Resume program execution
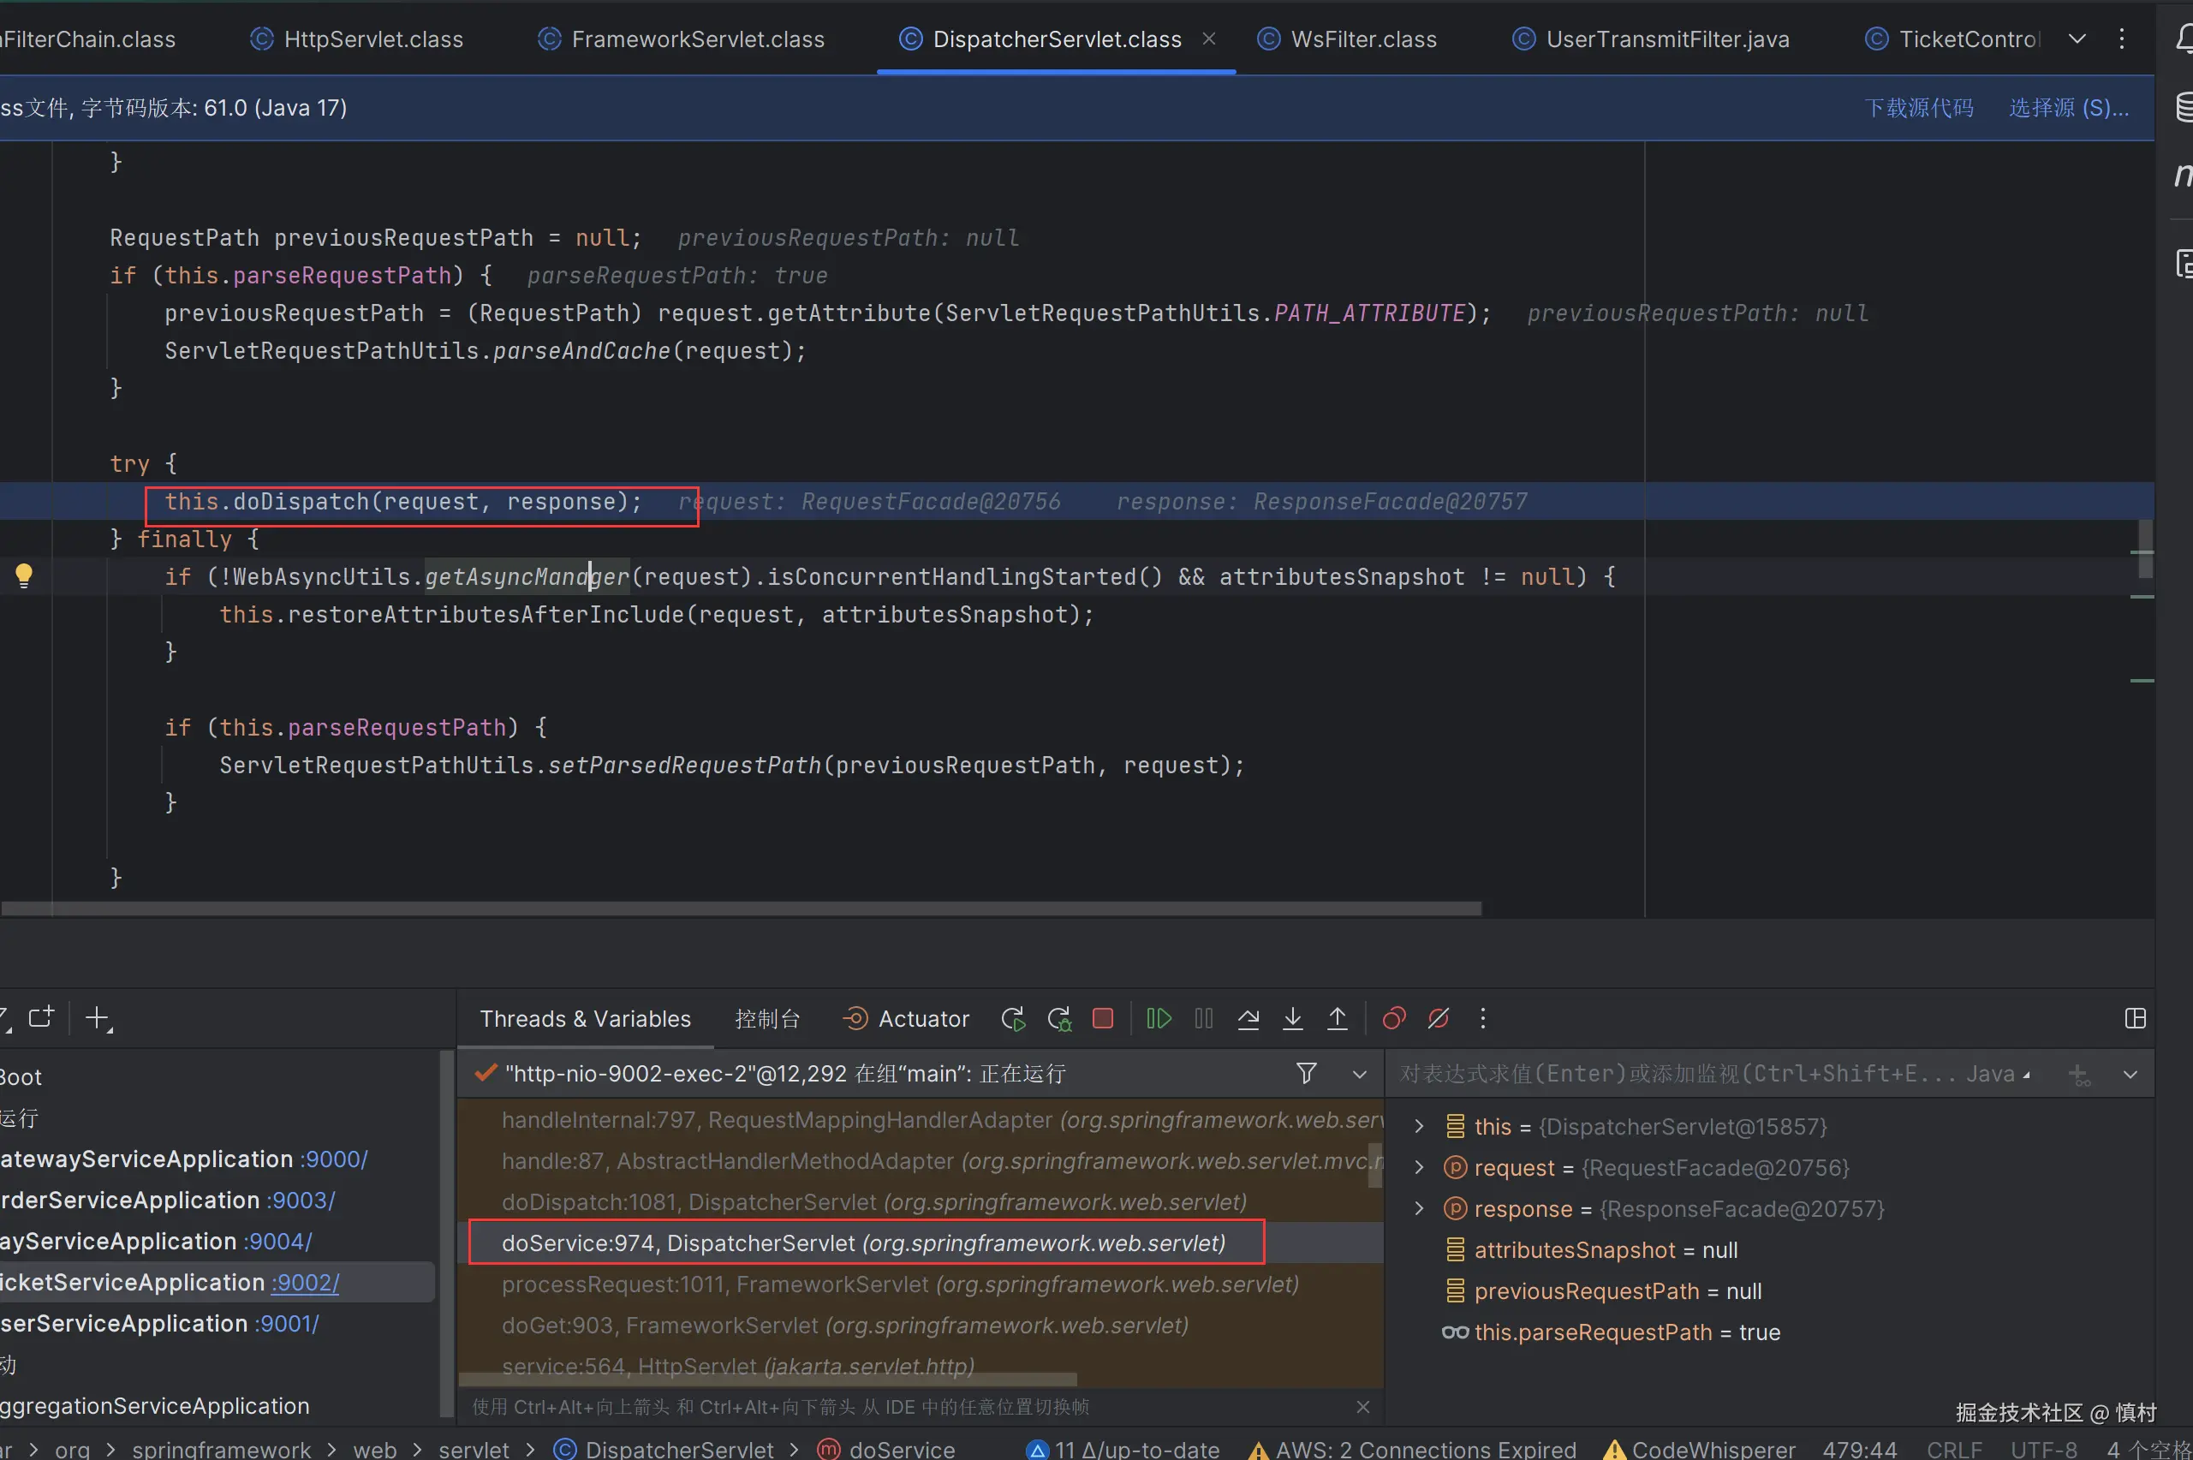The image size is (2193, 1460). [1159, 1019]
